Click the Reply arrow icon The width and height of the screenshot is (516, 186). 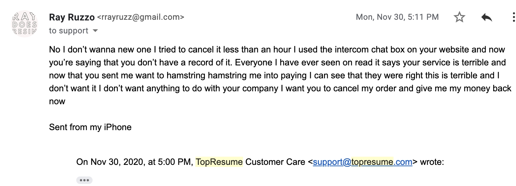point(487,17)
